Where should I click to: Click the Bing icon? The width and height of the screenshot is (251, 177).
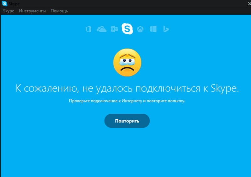(166, 29)
